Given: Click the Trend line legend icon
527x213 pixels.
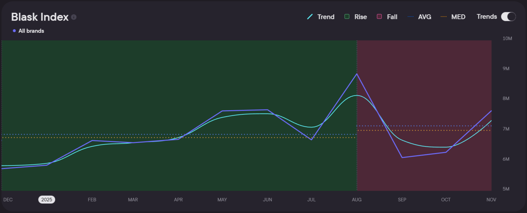Looking at the screenshot, I should pos(310,17).
